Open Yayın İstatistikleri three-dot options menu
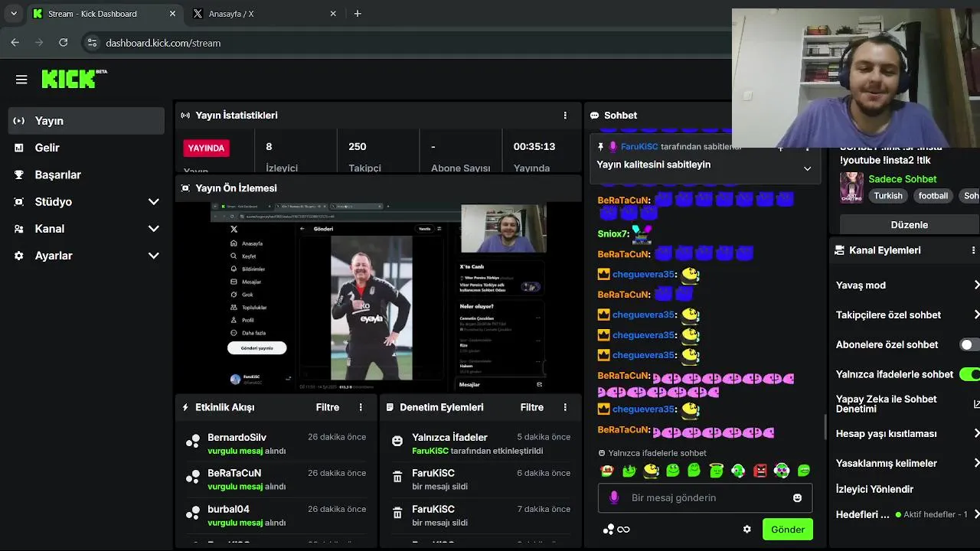This screenshot has height=551, width=980. click(565, 116)
